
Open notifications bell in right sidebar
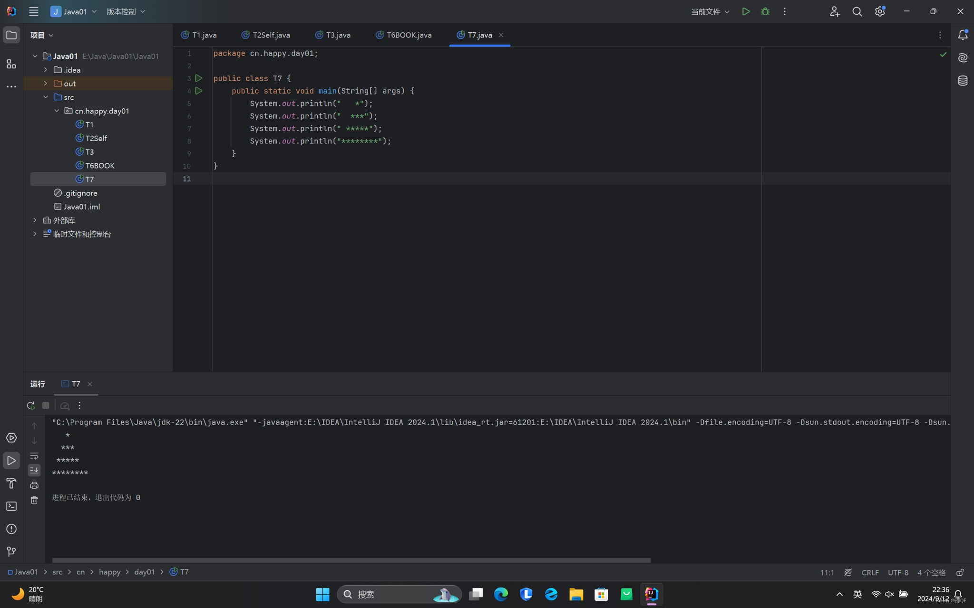[x=963, y=35]
